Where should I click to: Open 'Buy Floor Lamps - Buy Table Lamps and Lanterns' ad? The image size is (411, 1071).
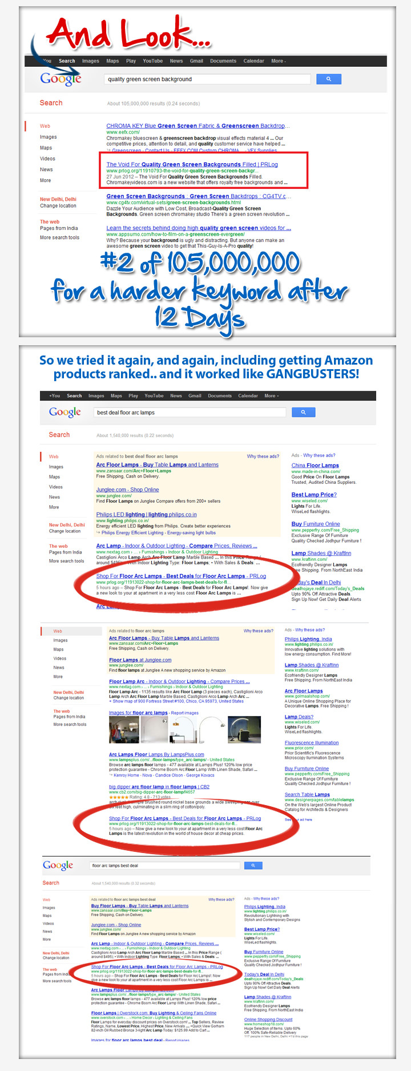140,906
